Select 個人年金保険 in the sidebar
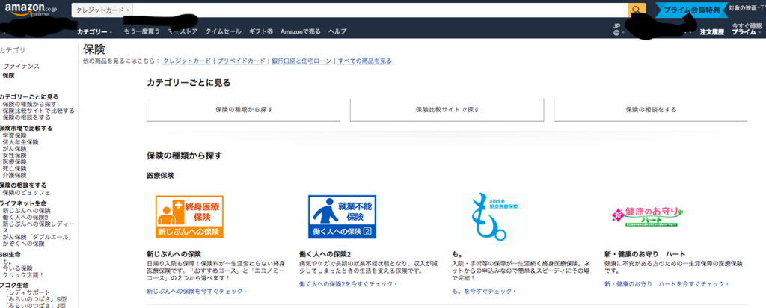Screen dimensions: 766x308 (20, 142)
